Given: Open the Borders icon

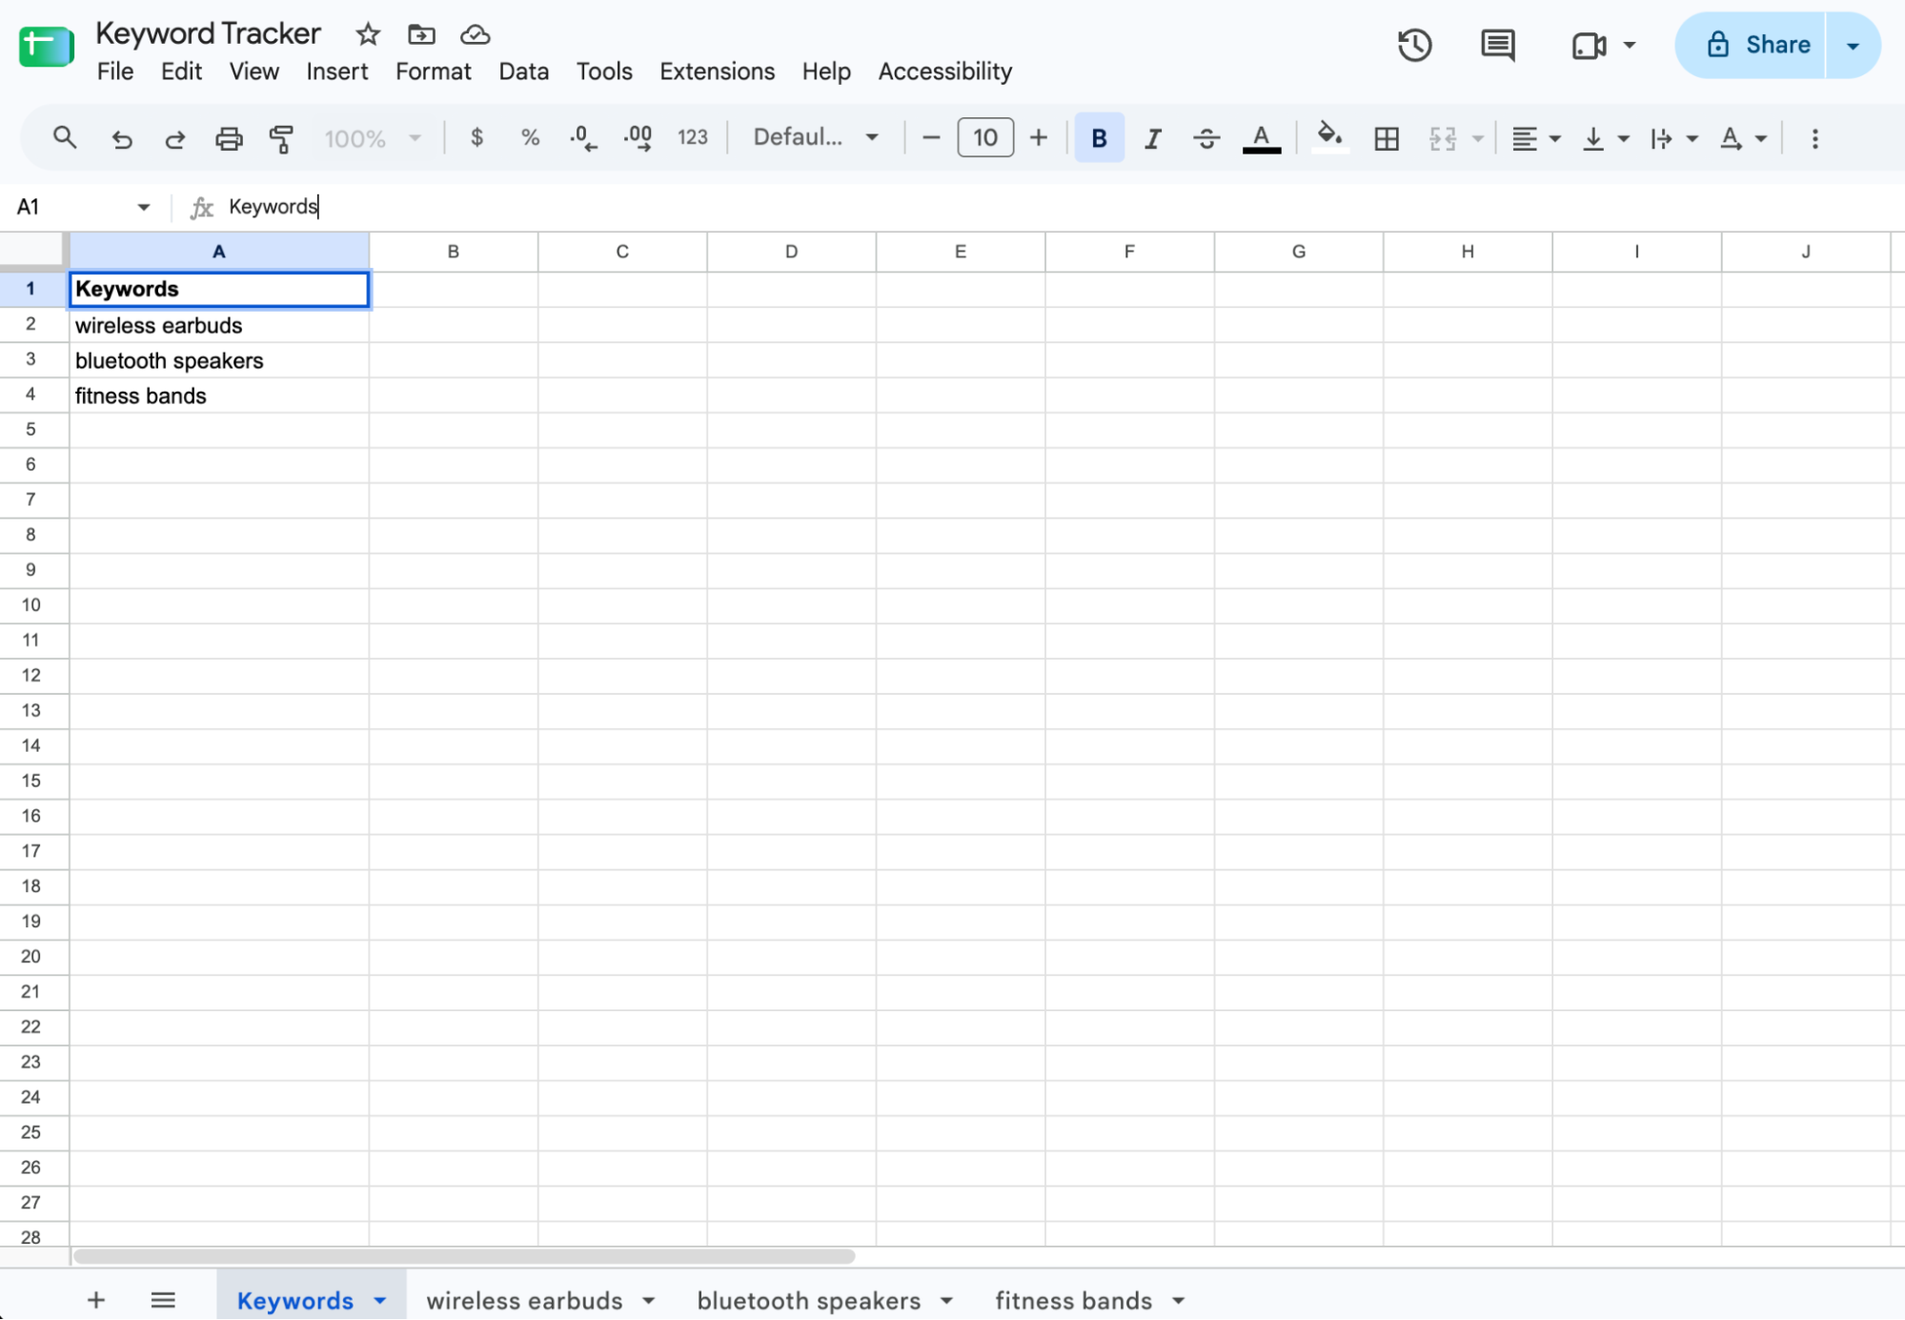Looking at the screenshot, I should pos(1387,139).
